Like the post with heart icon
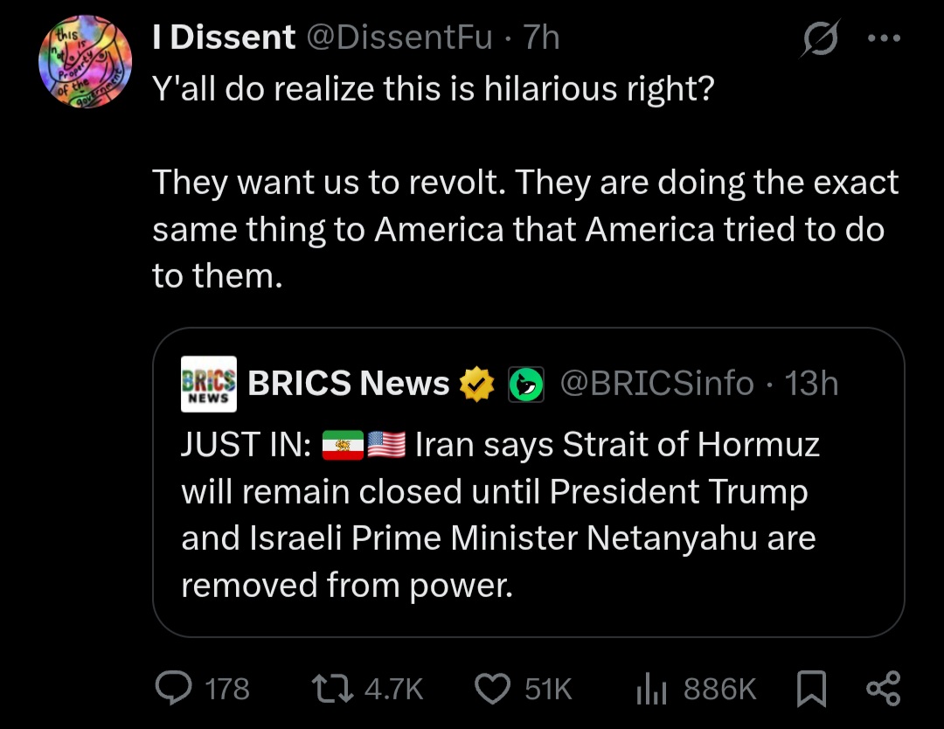The width and height of the screenshot is (944, 729). tap(492, 689)
